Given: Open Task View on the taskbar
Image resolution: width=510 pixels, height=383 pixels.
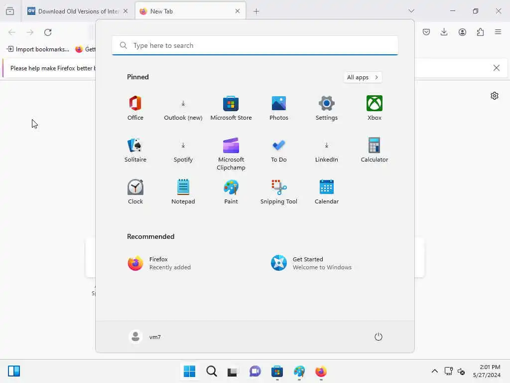Looking at the screenshot, I should [233, 371].
